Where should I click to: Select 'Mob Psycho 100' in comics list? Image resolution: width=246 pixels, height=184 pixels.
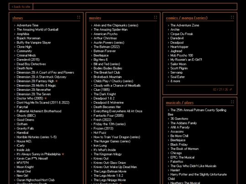[x=181, y=55]
